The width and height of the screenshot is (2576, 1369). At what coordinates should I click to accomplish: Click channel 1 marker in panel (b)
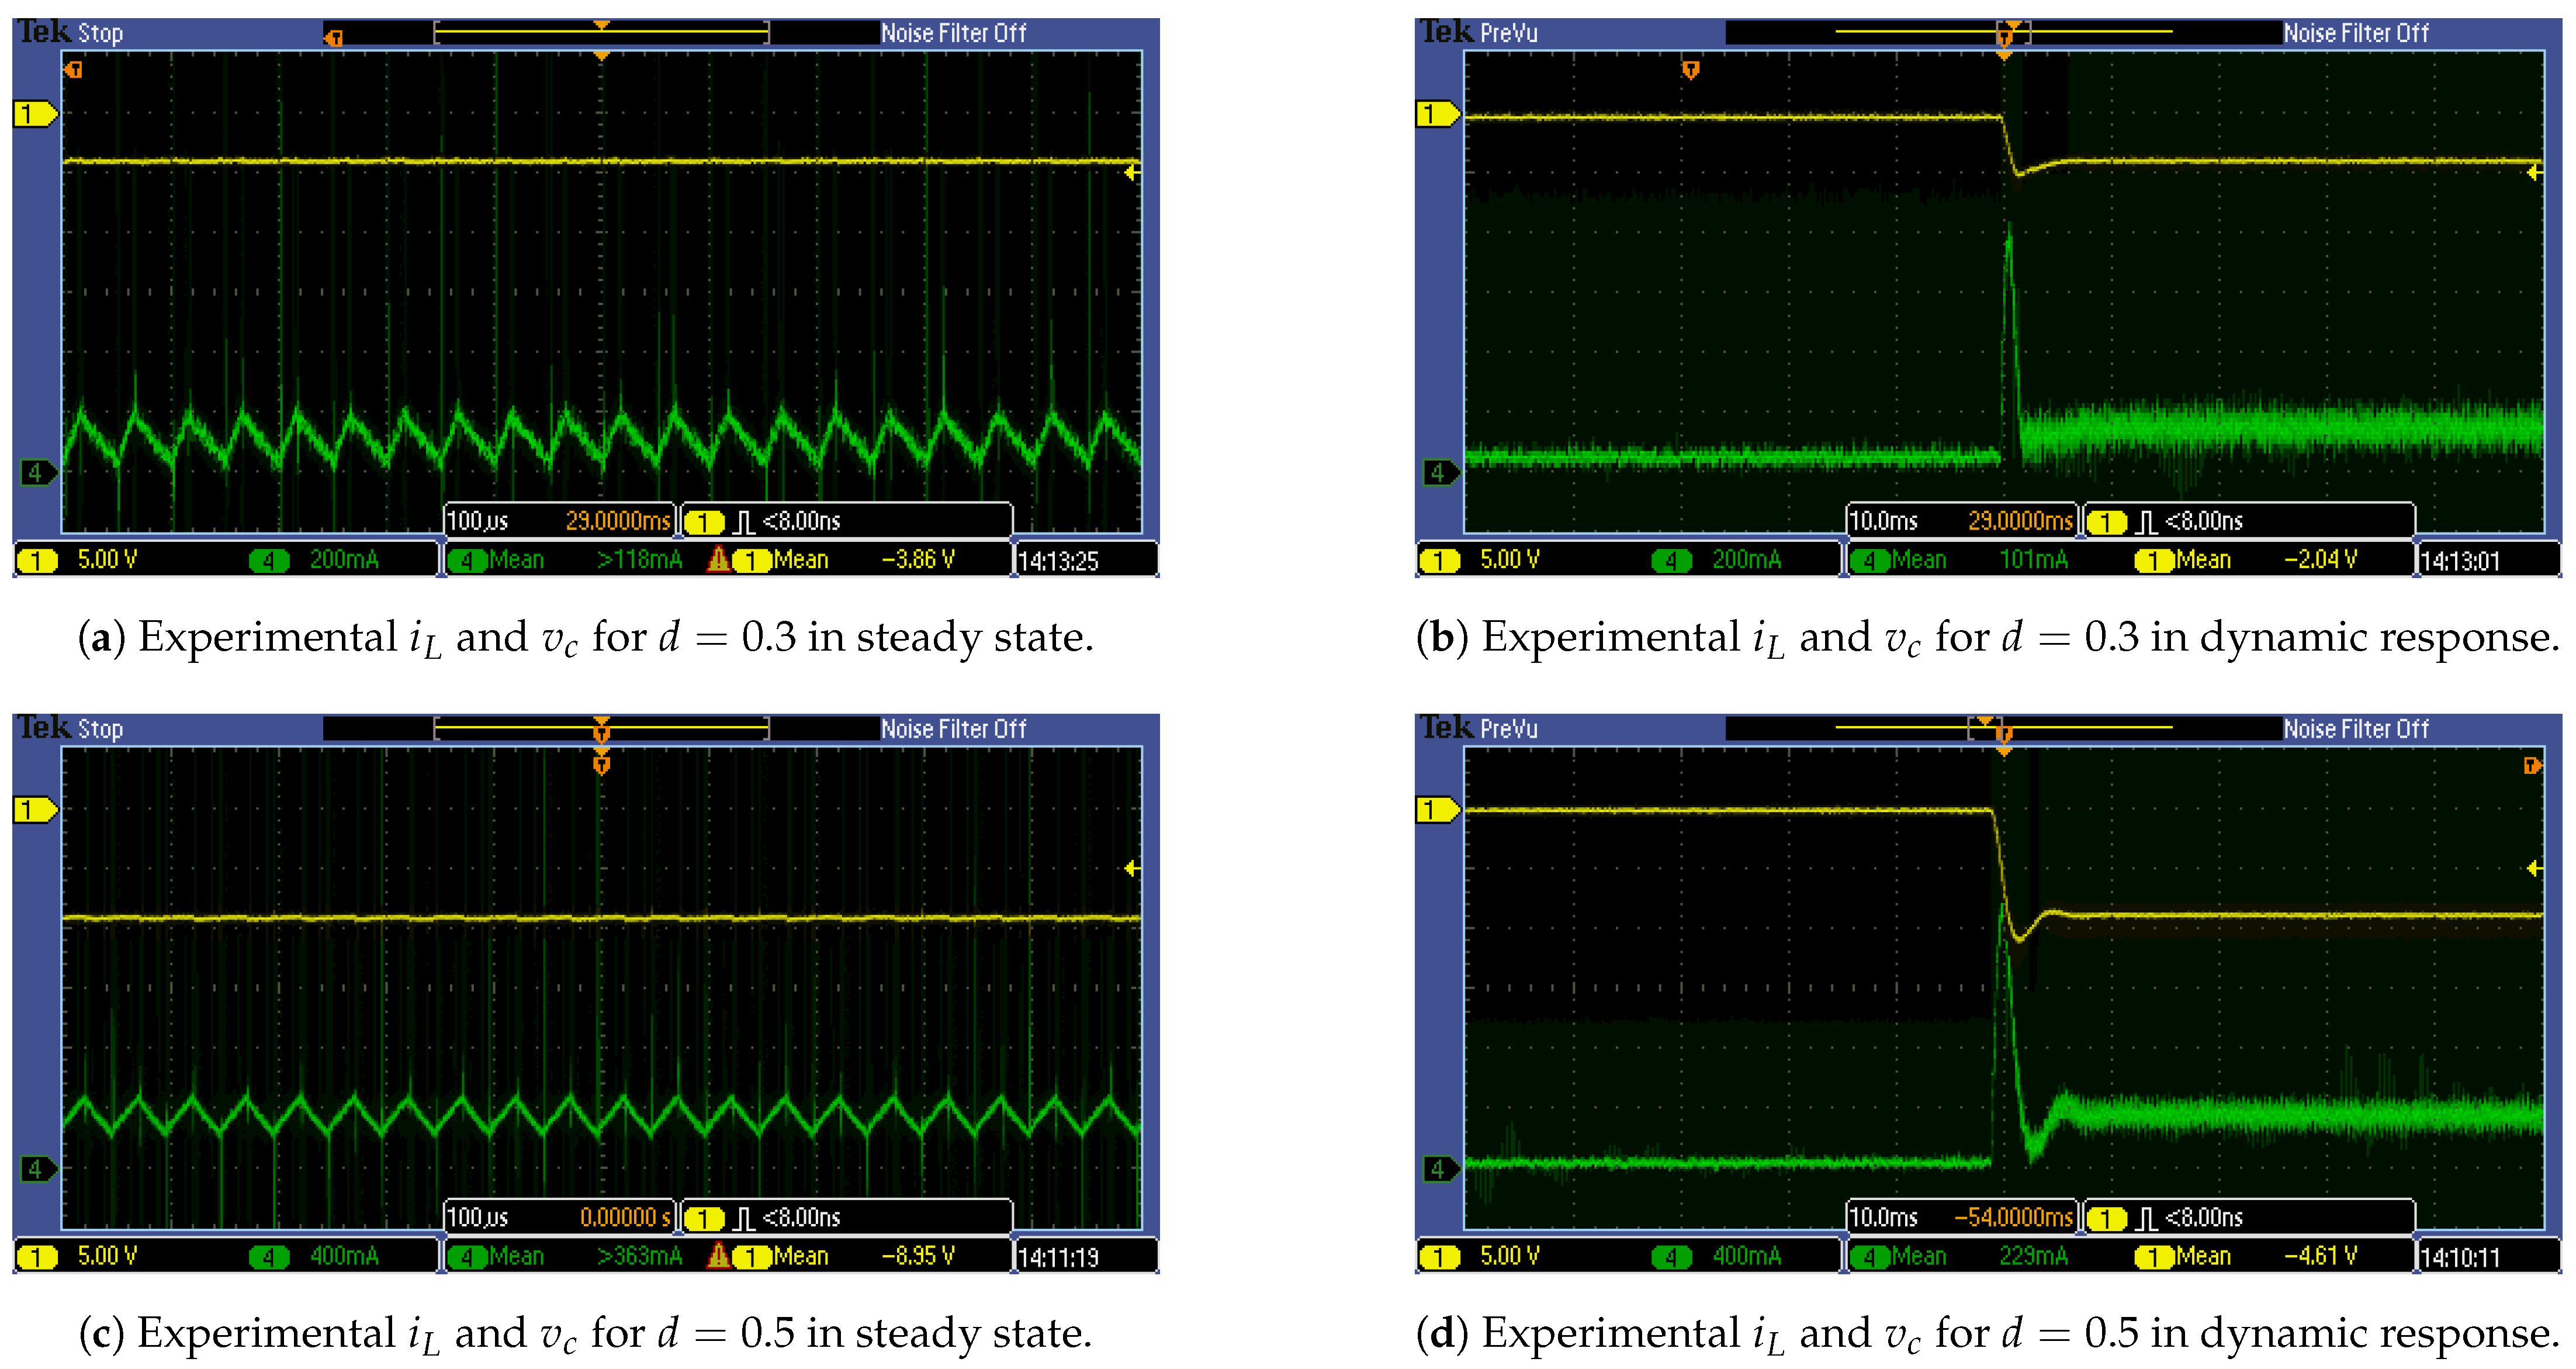pos(1436,114)
